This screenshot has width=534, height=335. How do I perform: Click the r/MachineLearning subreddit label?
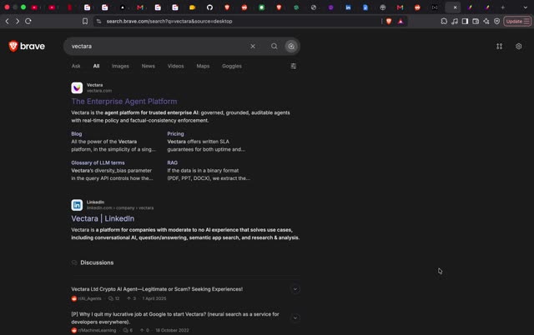97,330
